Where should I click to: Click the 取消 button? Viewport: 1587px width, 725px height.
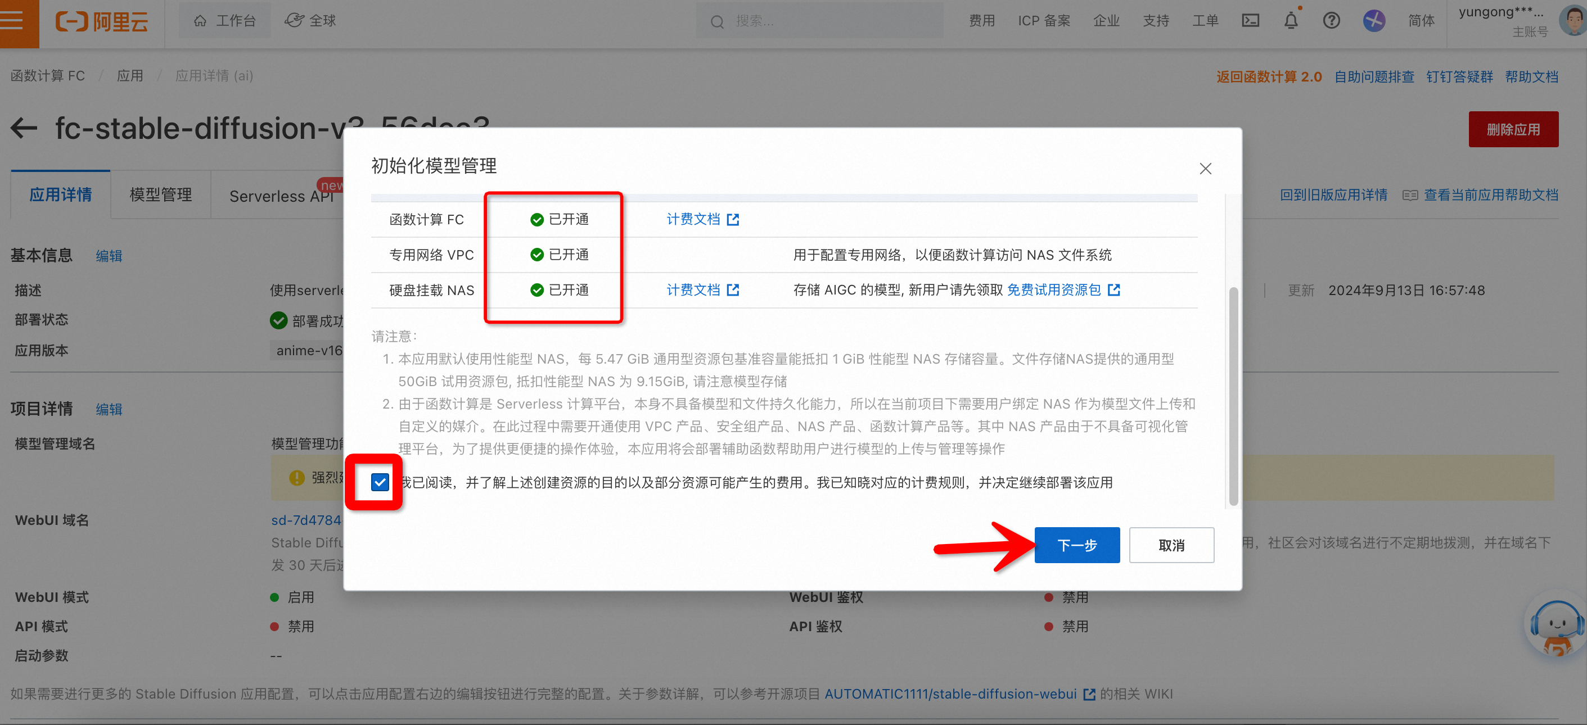pos(1171,545)
